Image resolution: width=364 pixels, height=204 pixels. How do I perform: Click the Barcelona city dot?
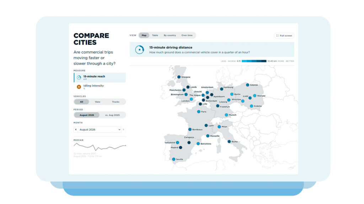click(x=198, y=144)
